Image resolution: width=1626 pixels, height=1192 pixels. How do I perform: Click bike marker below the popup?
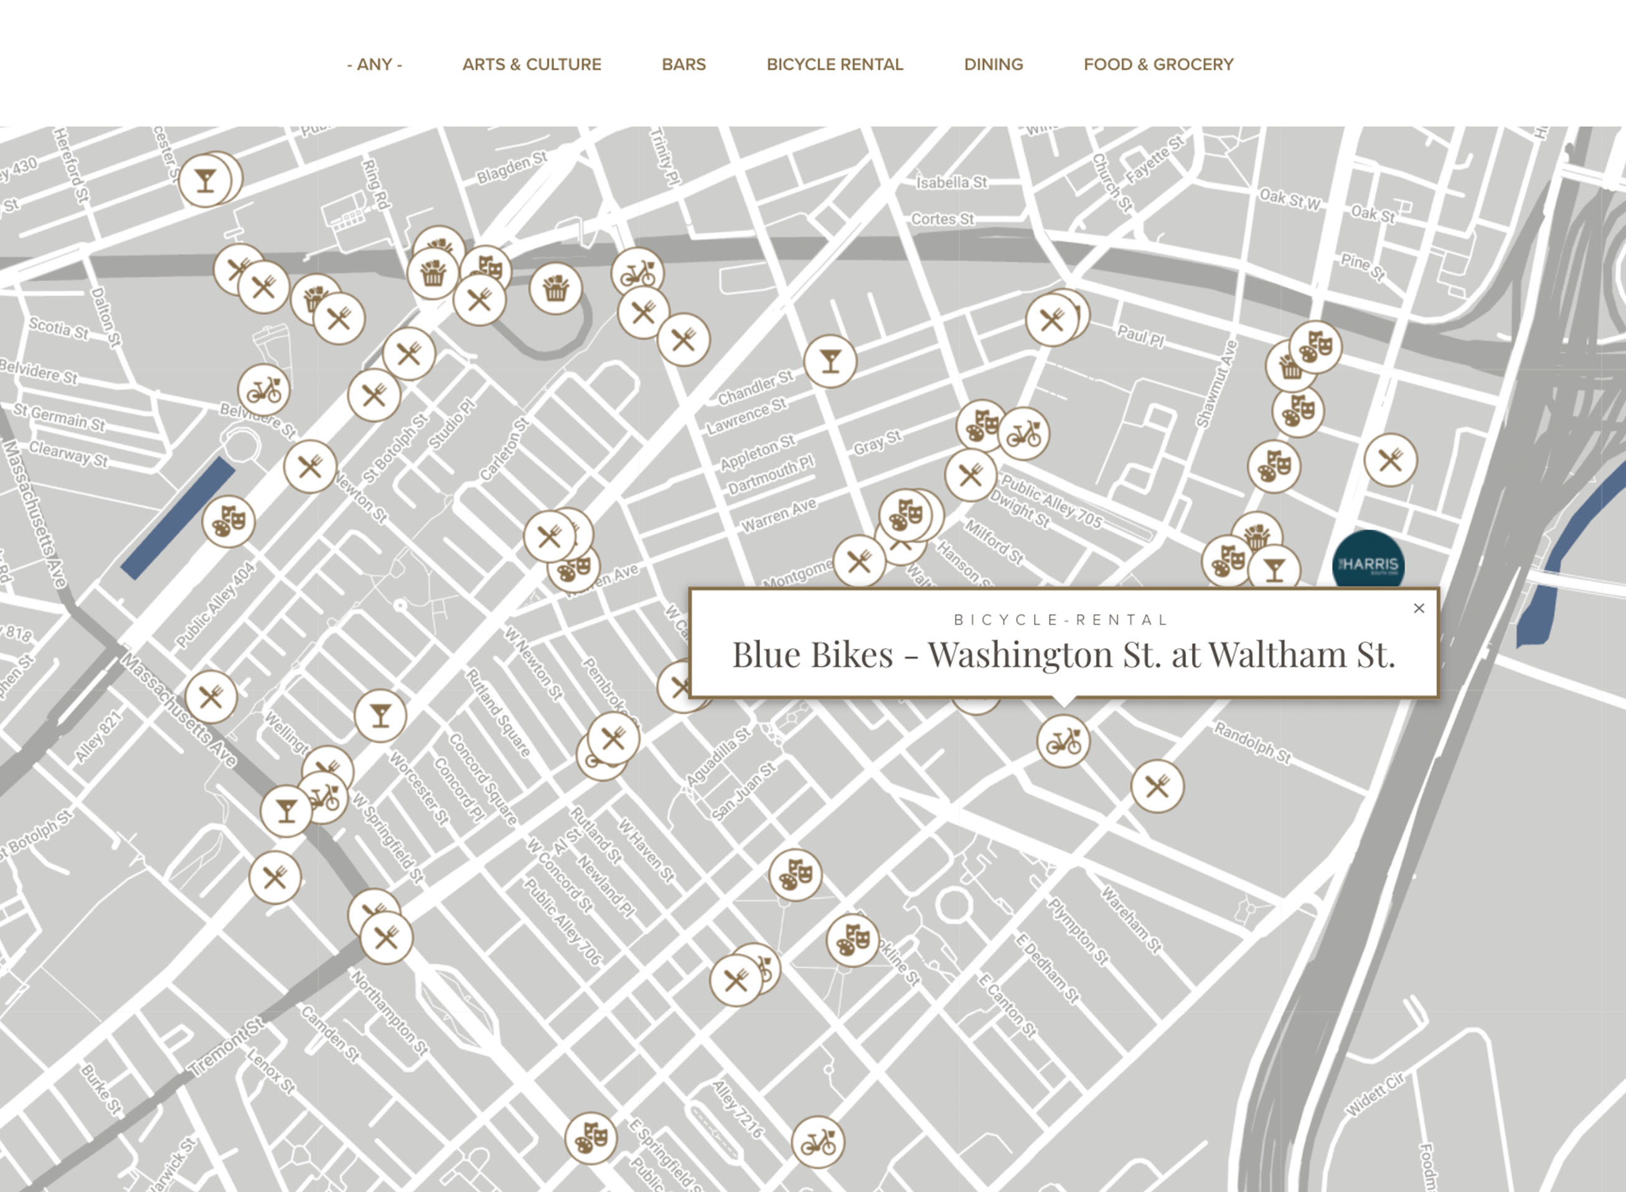pos(1063,741)
